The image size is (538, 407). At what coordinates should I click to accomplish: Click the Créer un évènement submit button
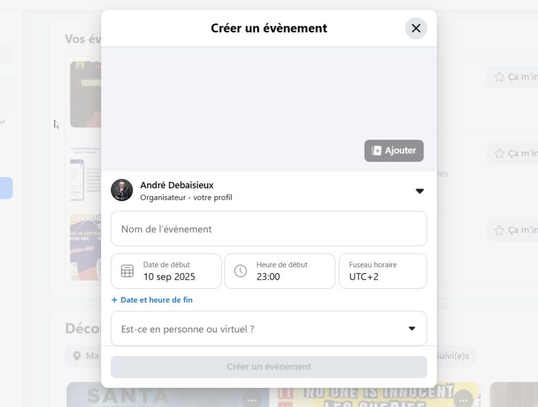coord(268,367)
